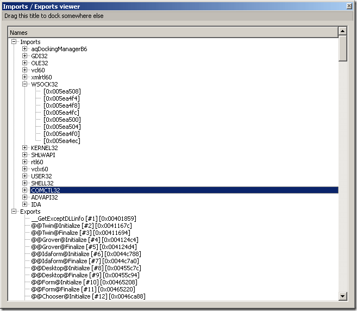Collapse the Exports root node

tap(14, 212)
